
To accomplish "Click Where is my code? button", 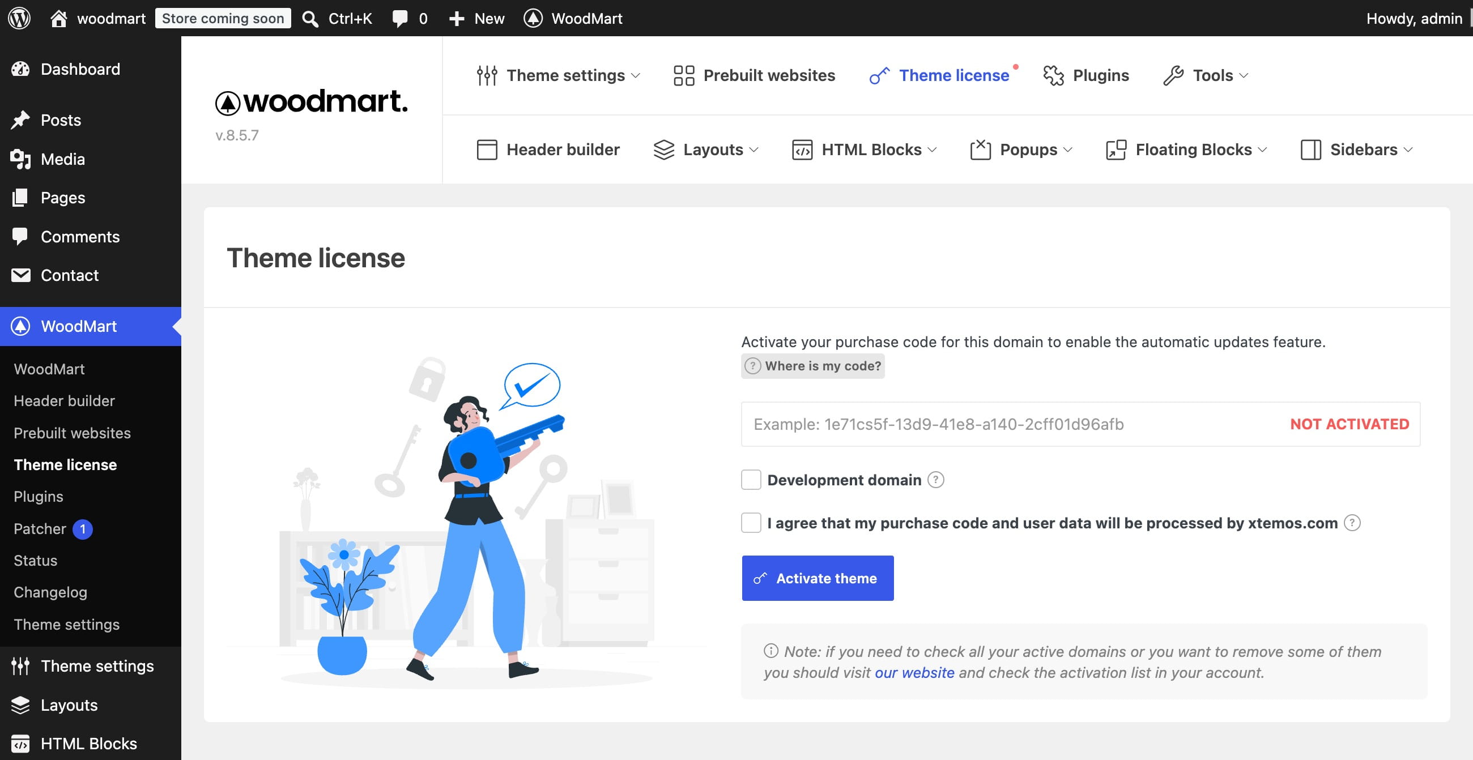I will point(813,366).
